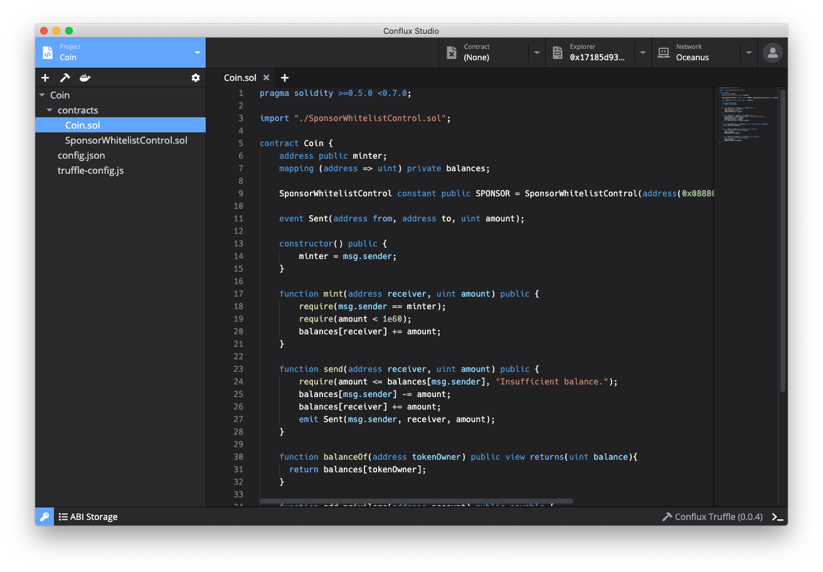Screen dimensions: 823x572
Task: Click the Network laptop icon
Action: point(664,53)
